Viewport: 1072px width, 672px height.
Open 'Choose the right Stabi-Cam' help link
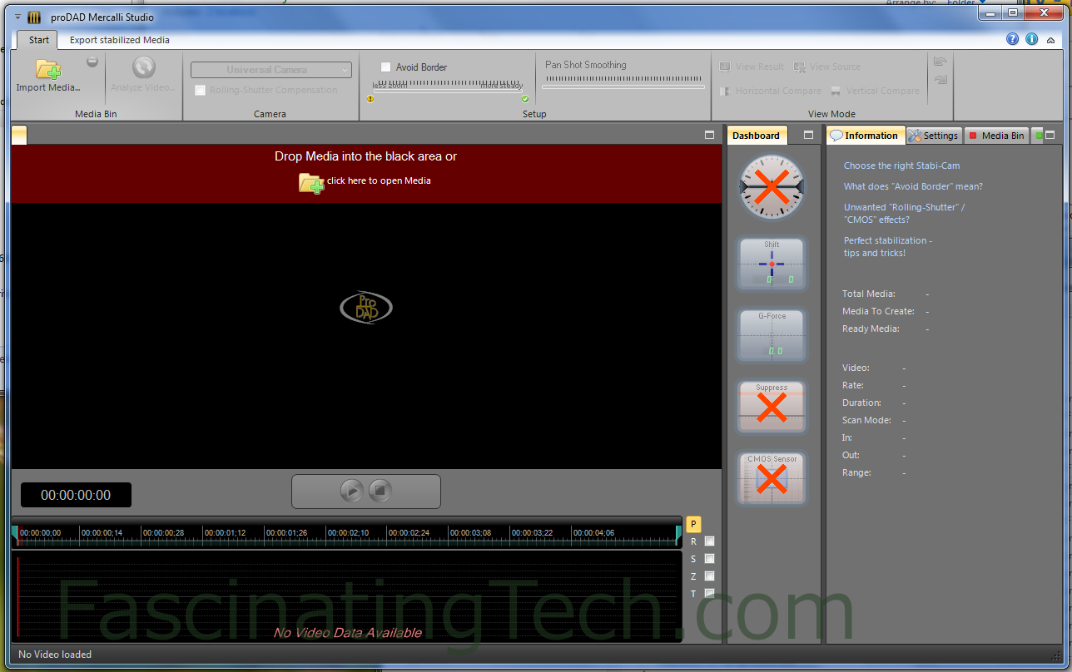tap(901, 166)
